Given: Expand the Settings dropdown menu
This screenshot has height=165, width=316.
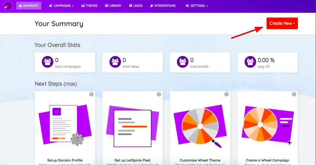Looking at the screenshot, I should pos(197,6).
